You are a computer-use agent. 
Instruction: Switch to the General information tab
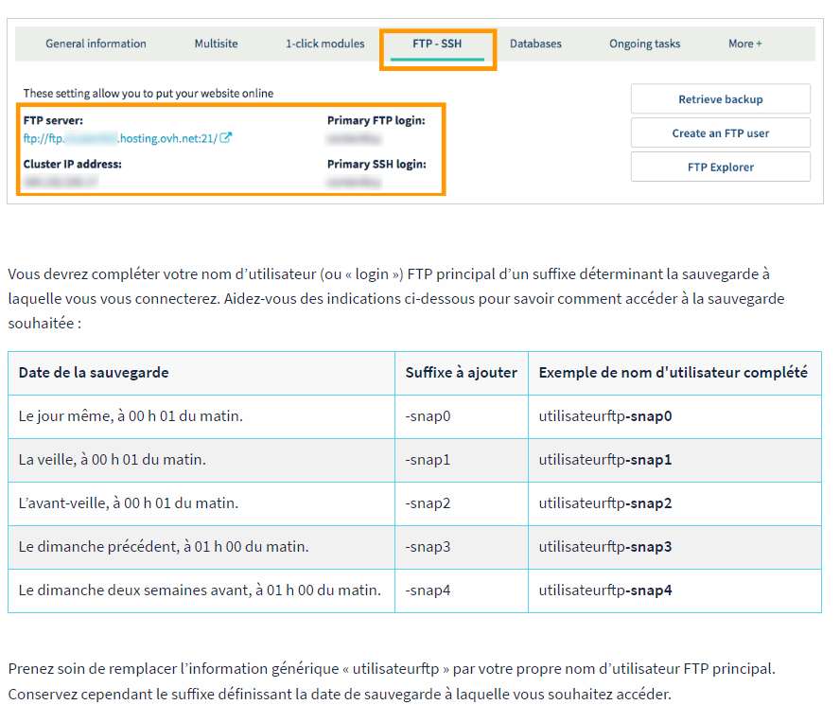[96, 44]
